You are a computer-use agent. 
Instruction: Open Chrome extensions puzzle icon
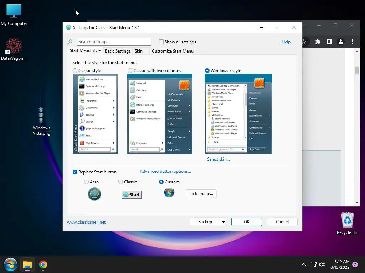click(x=318, y=42)
